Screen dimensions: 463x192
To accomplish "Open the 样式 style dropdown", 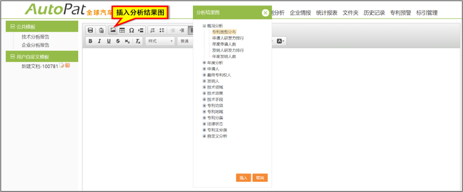I will coord(160,41).
